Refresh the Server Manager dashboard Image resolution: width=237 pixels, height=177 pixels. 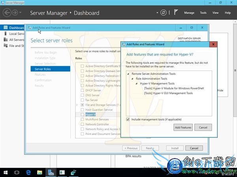click(164, 13)
